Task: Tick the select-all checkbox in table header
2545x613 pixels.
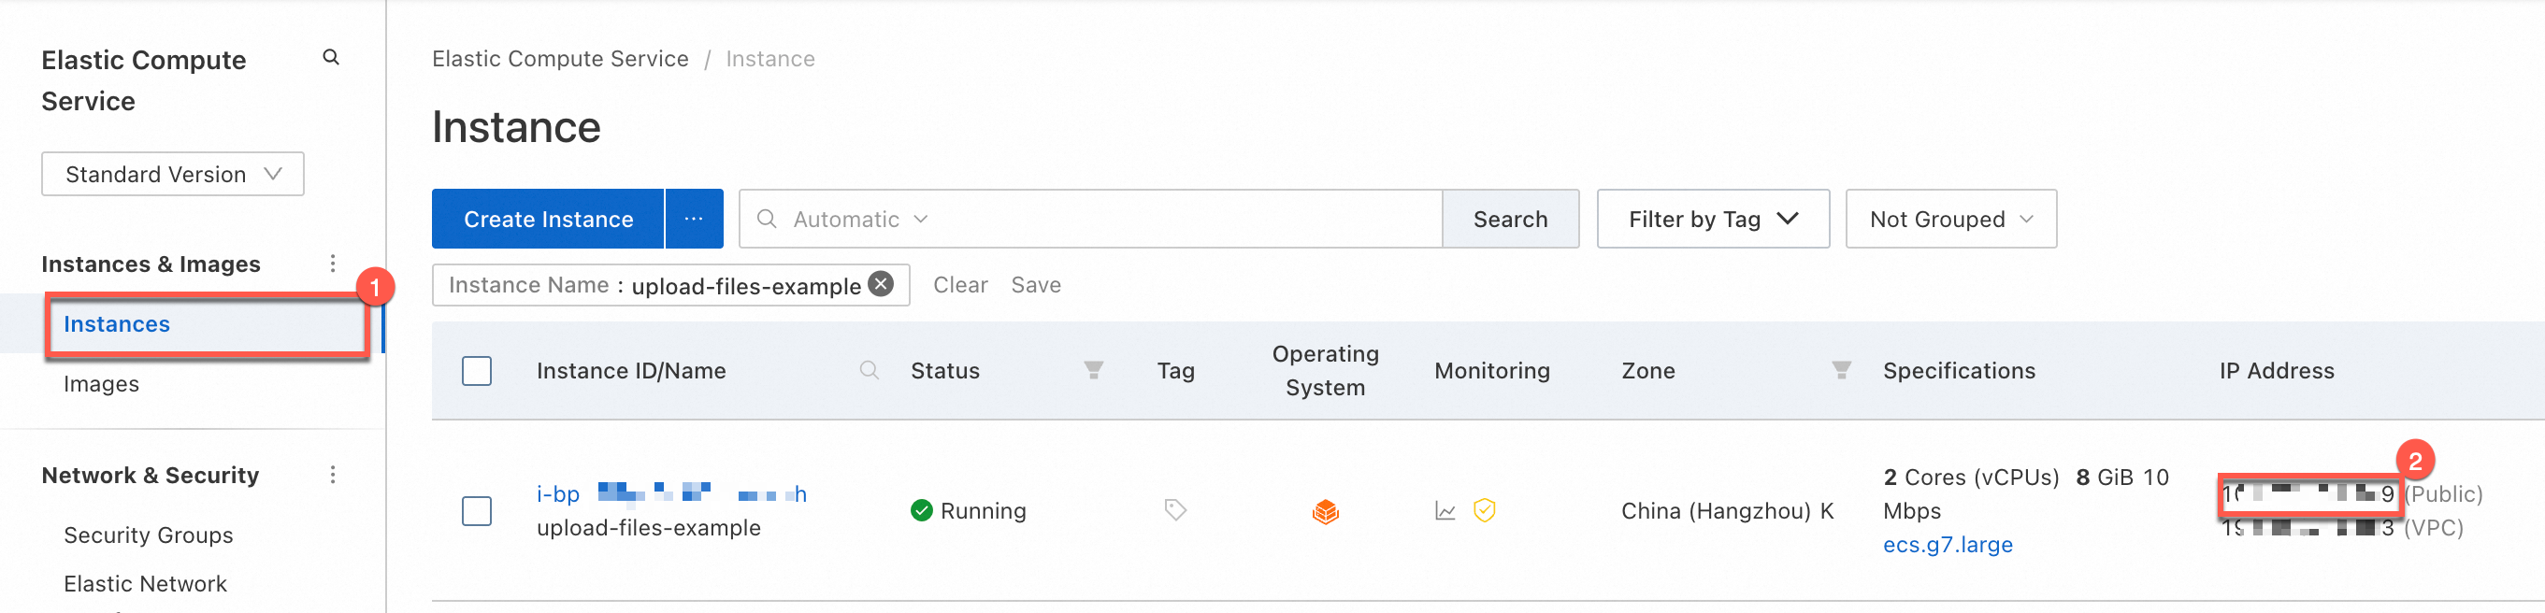Action: coord(477,371)
